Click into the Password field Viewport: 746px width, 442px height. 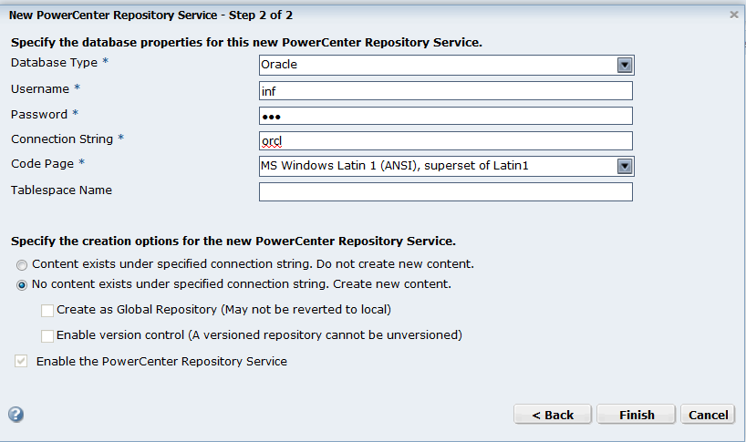(x=445, y=116)
